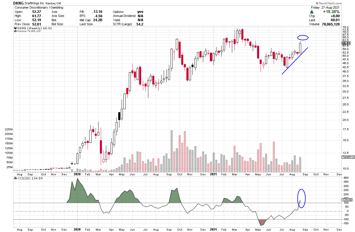Select the SCTR (Large) value 54.2
This screenshot has height=232, width=355.
[140, 24]
